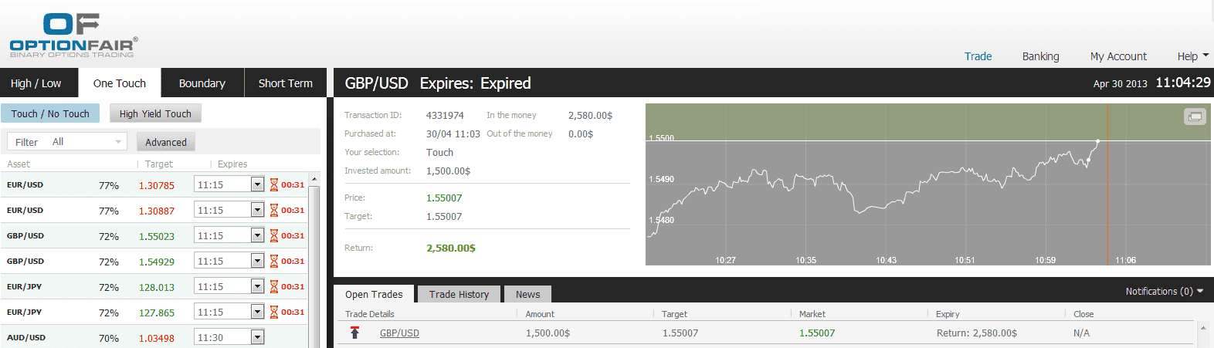Click hourglass icon in the 1.55023 row
Image resolution: width=1214 pixels, height=348 pixels.
pyautogui.click(x=273, y=236)
